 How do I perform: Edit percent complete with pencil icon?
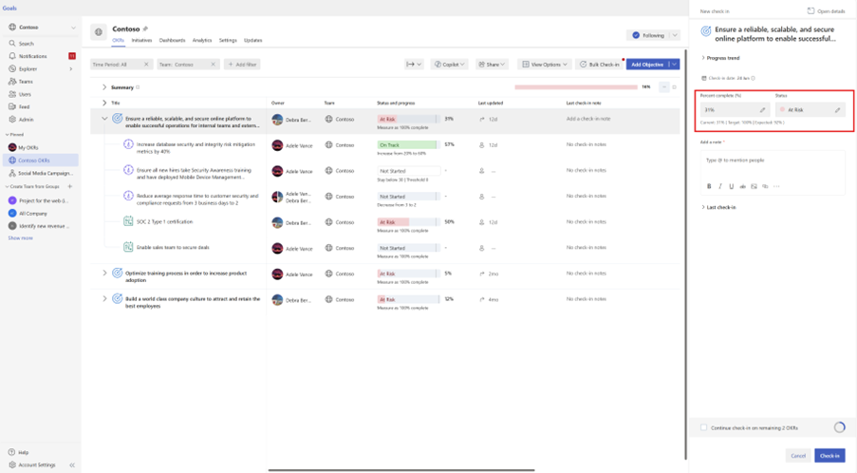pyautogui.click(x=762, y=110)
